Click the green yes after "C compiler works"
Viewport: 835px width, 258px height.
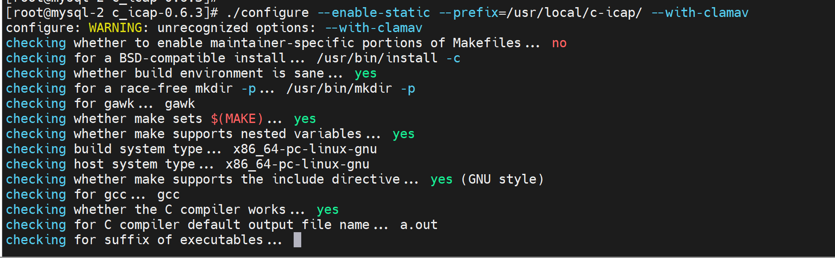pyautogui.click(x=328, y=209)
